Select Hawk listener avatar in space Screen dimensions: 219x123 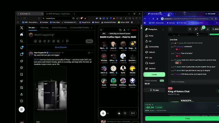(x=104, y=81)
